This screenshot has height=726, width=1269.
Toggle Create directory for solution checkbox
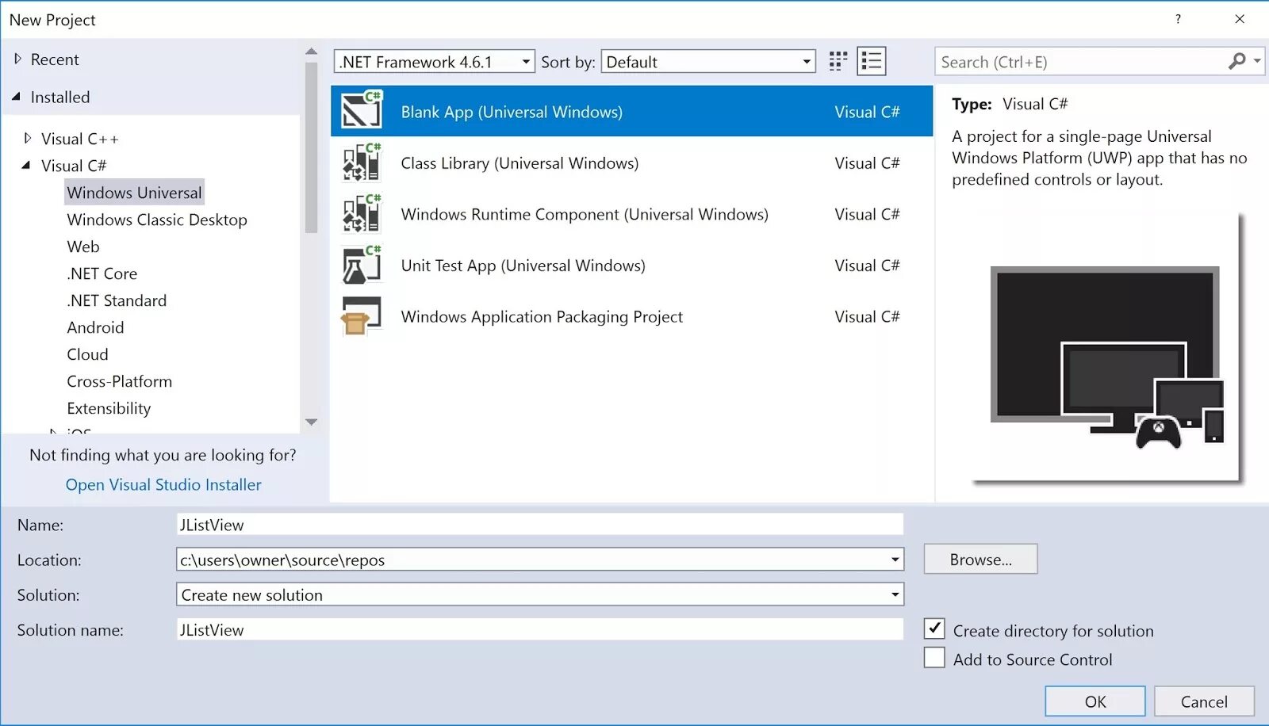(x=934, y=629)
